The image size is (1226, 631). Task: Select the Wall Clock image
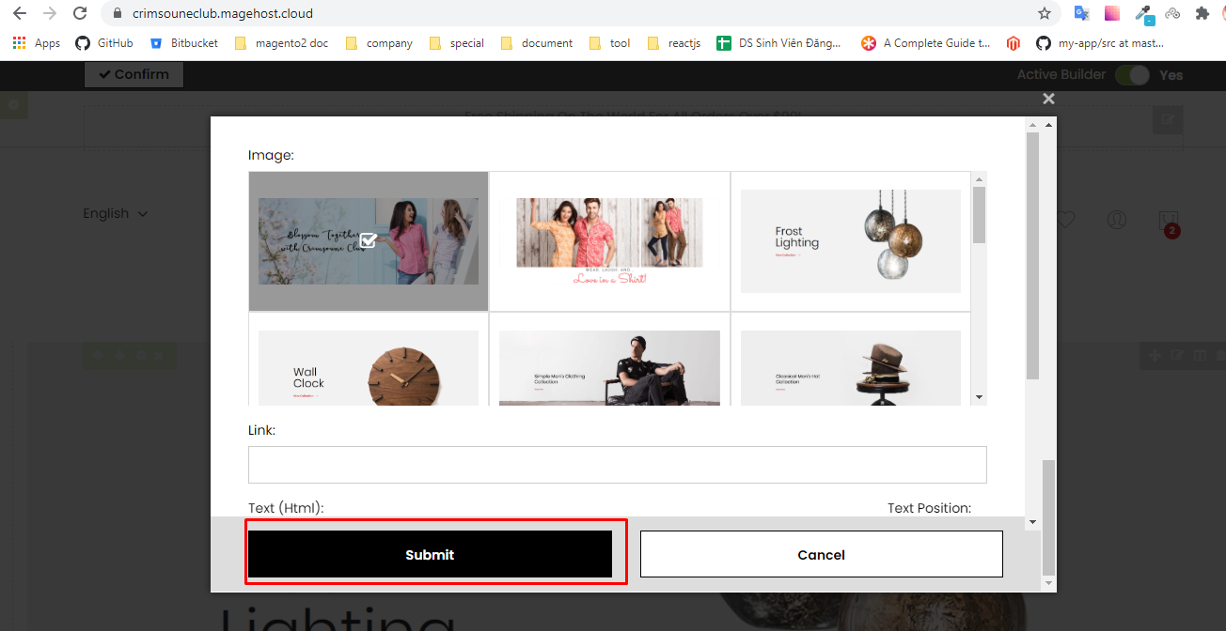[x=369, y=359]
